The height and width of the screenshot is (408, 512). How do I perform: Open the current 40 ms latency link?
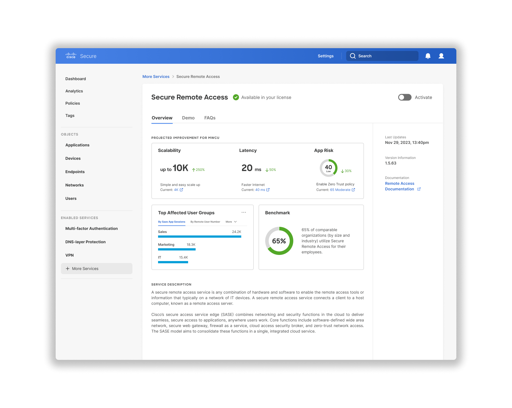point(260,190)
